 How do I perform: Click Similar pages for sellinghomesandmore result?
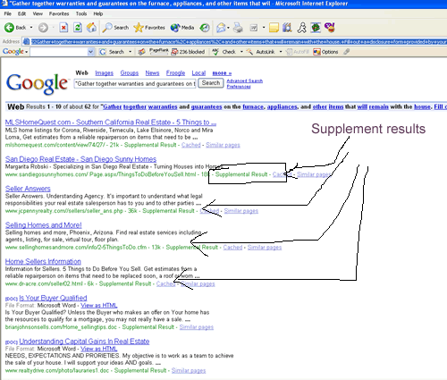[265, 248]
